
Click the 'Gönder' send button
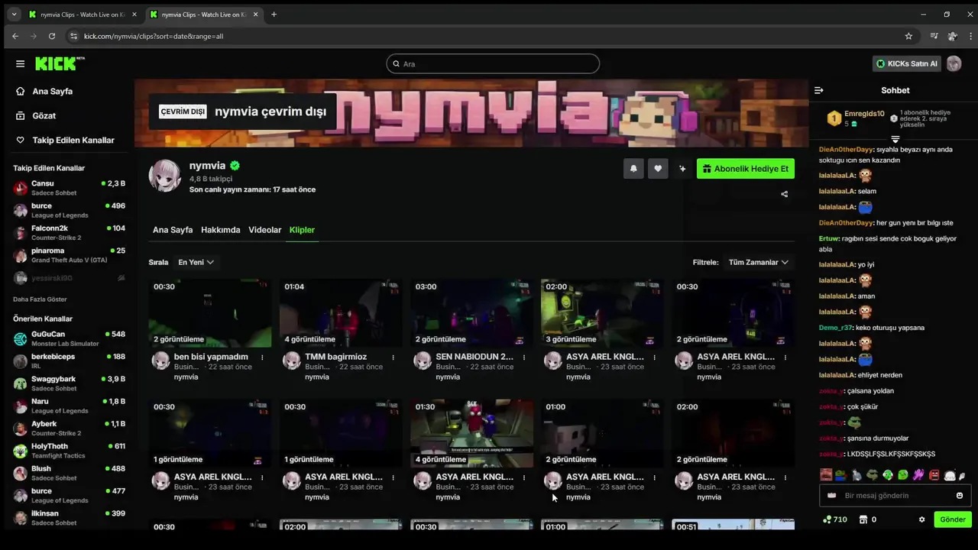[x=953, y=519]
